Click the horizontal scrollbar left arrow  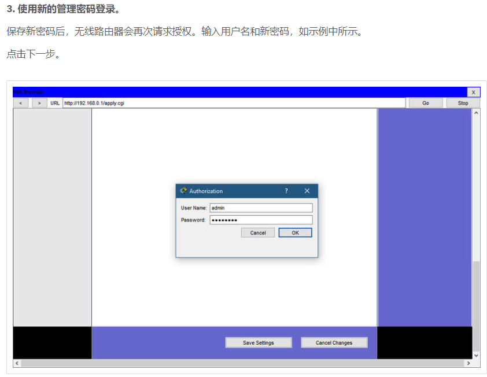16,363
